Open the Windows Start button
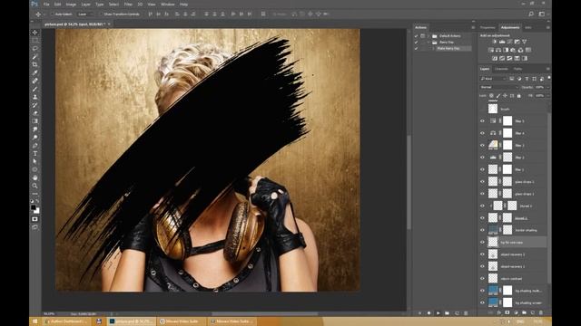The height and width of the screenshot is (326, 581). [x=34, y=321]
